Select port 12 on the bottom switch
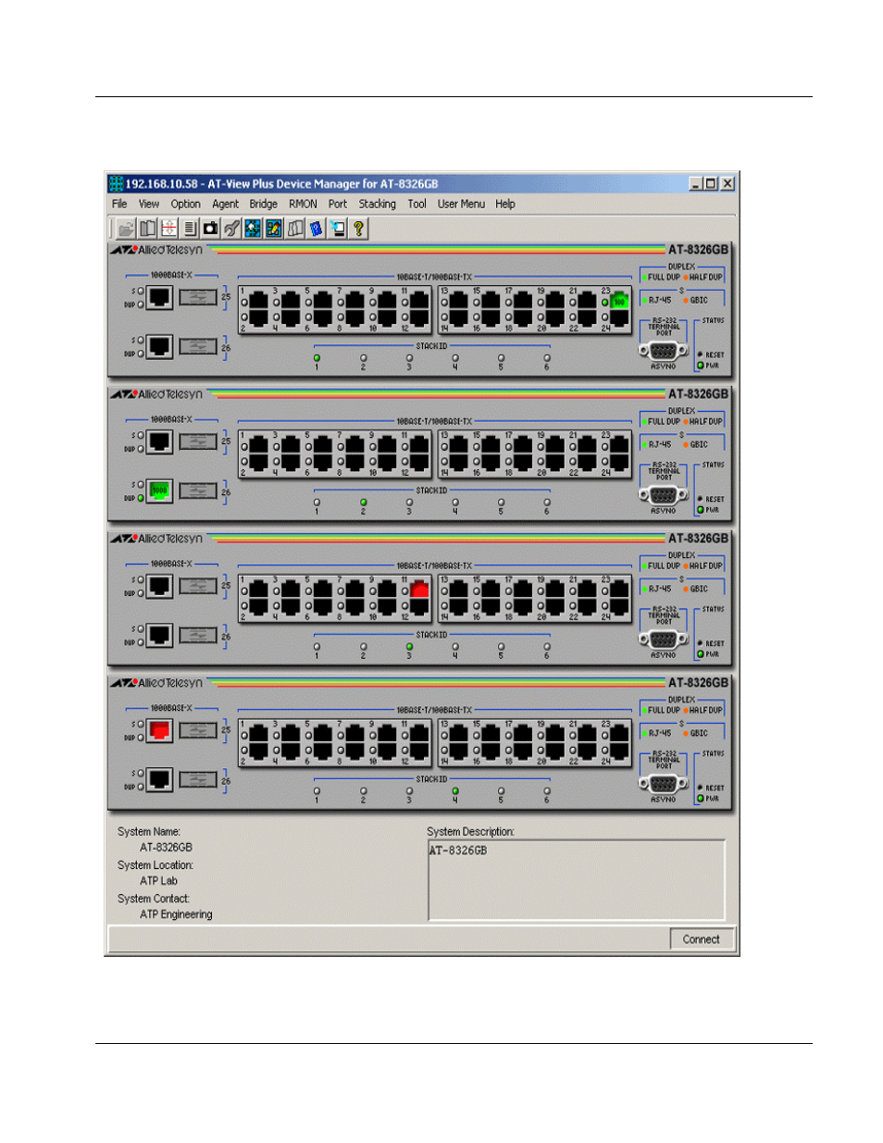Screen dimensions: 883x1143 419,752
